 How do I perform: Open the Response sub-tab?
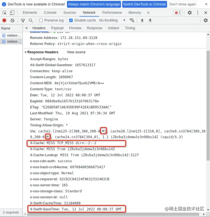(94, 28)
